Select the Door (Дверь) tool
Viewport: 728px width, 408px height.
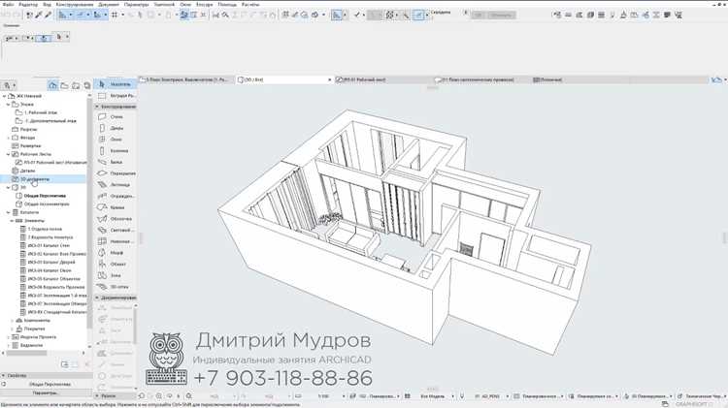[x=116, y=128]
